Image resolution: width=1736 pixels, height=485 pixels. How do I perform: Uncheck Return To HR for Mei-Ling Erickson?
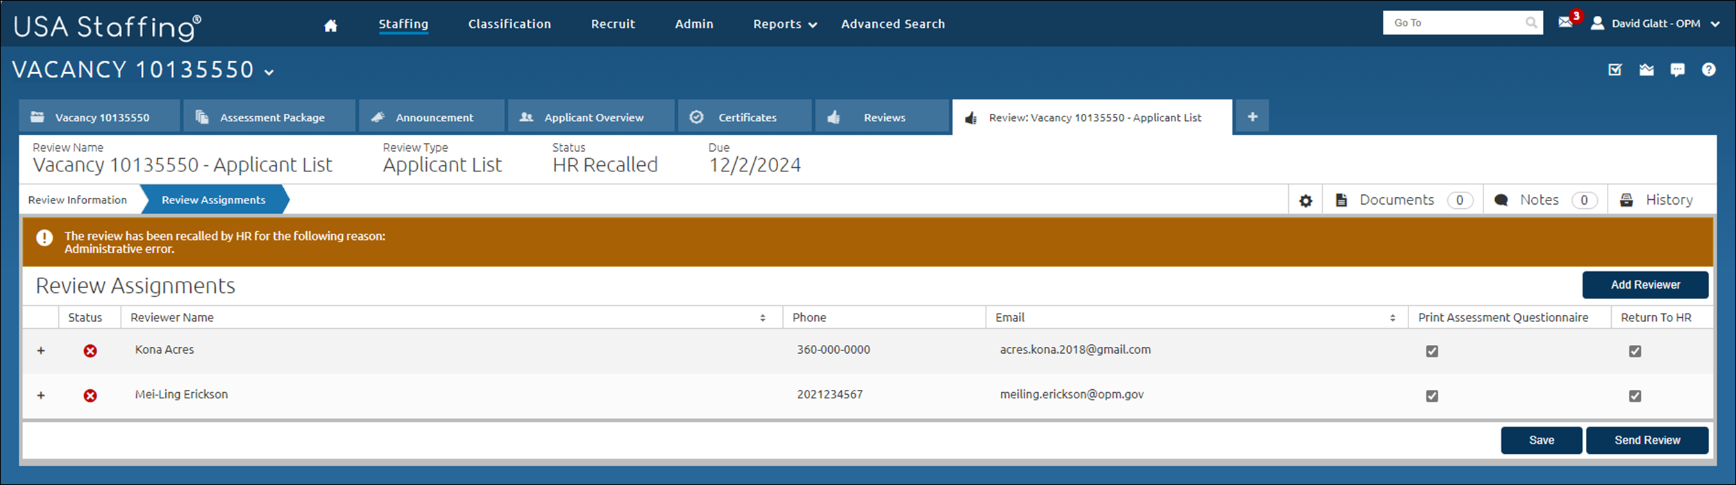click(x=1635, y=395)
